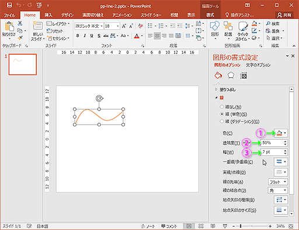The width and height of the screenshot is (299, 230).
Task: Click the レイアウト button
Action: [x=58, y=24]
